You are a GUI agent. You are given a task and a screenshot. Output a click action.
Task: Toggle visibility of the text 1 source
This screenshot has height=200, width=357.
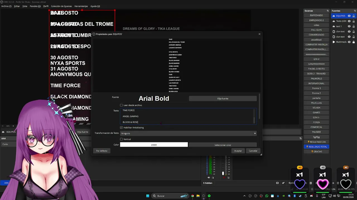click(x=349, y=26)
